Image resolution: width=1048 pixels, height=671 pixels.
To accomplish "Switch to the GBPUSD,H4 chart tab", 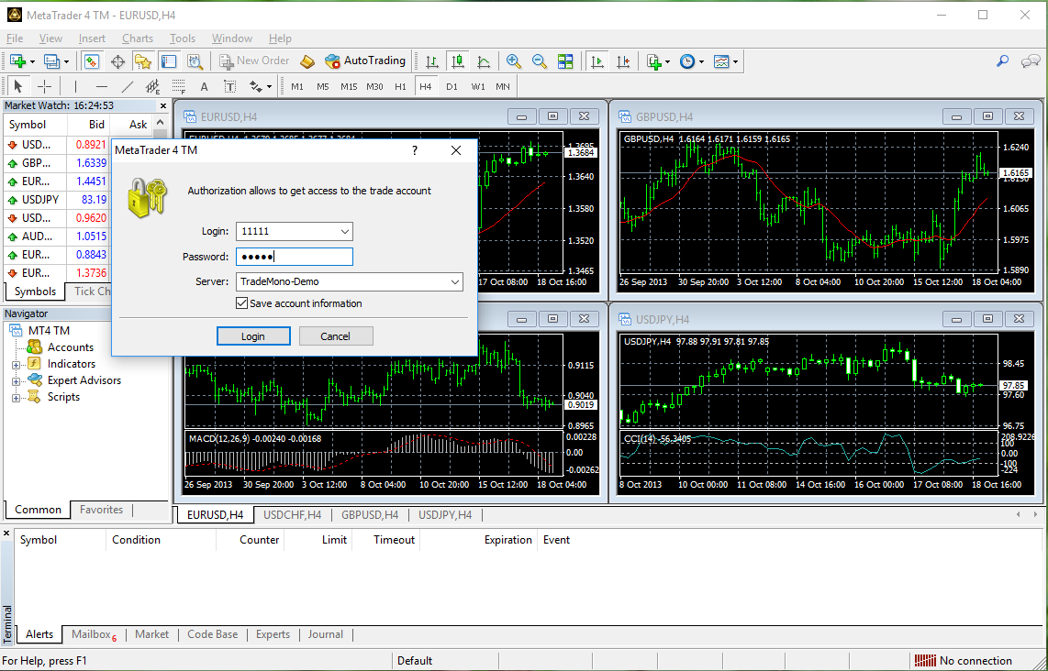I will tap(370, 515).
